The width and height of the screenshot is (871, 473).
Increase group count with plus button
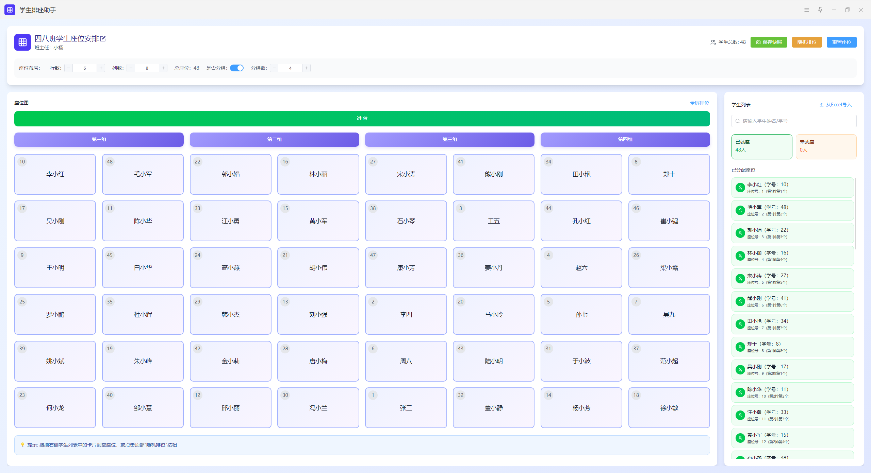coord(307,68)
